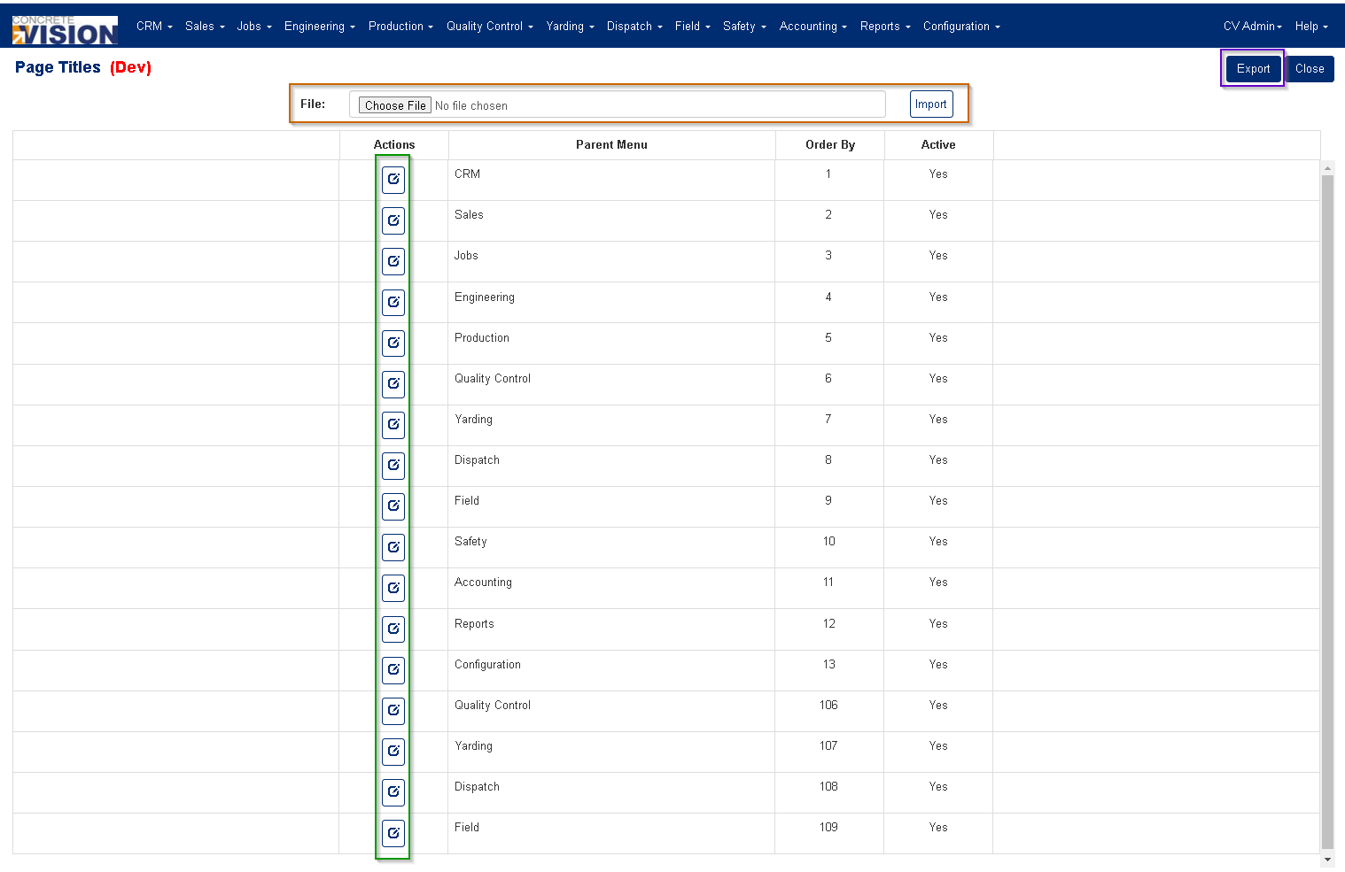Open the CV Admin user menu
The width and height of the screenshot is (1345, 872).
pos(1253,27)
